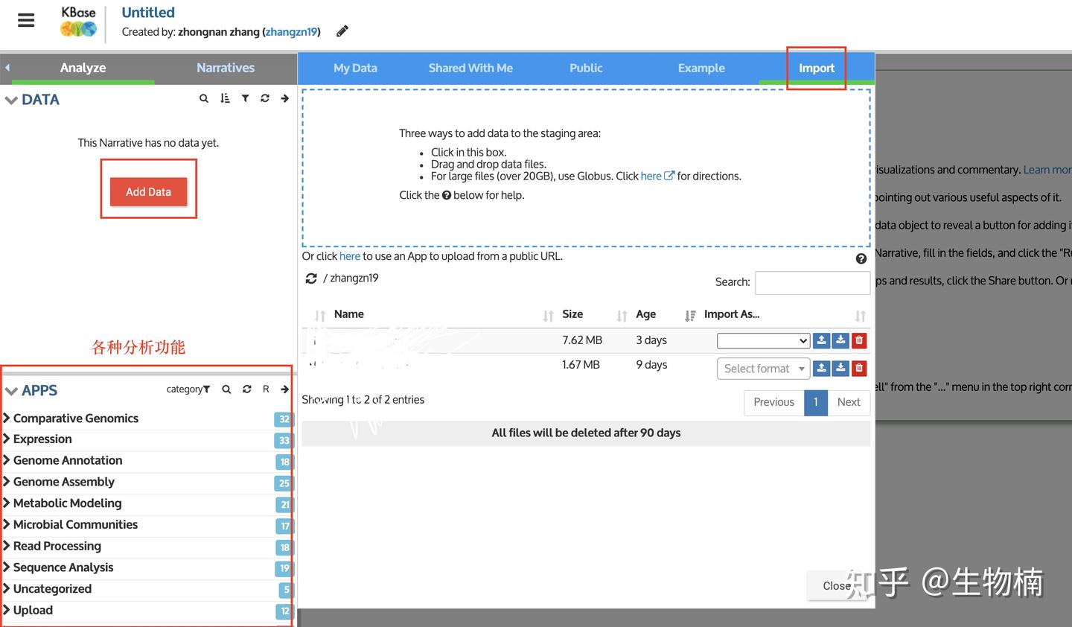Go to Next page of entries
Screen dimensions: 1072x627
pos(849,402)
